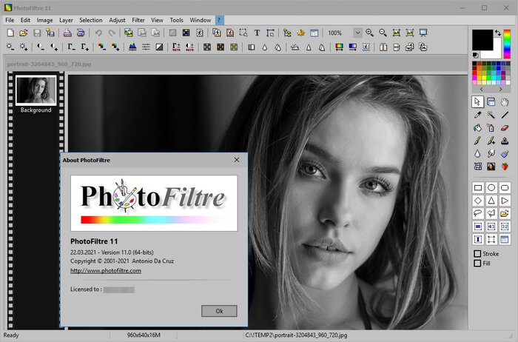518x342 pixels.
Task: Select the Hand move tool
Action: coord(505,101)
